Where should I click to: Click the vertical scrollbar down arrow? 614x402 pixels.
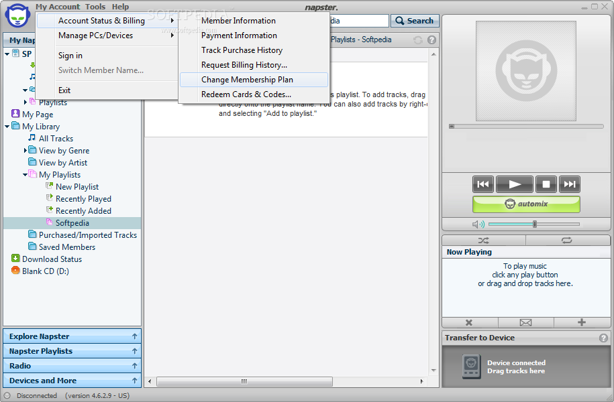(x=433, y=370)
